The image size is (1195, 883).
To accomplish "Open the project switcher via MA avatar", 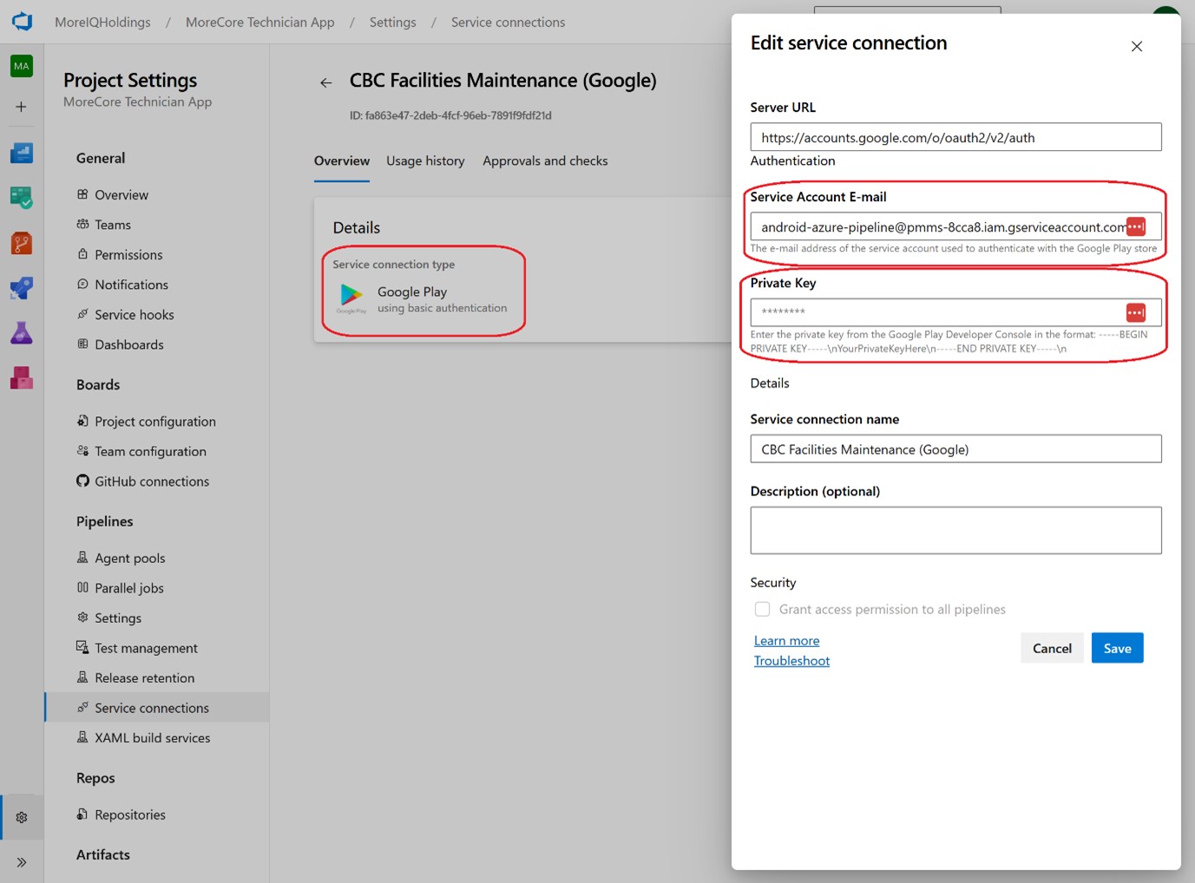I will pyautogui.click(x=22, y=65).
